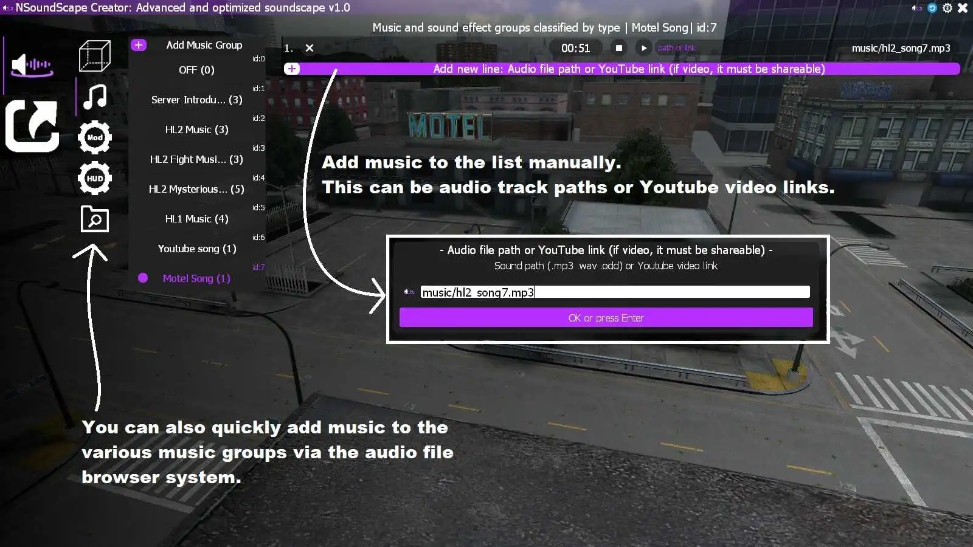The image size is (973, 547).
Task: Open the Steam icon in the system tray
Action: tap(931, 8)
